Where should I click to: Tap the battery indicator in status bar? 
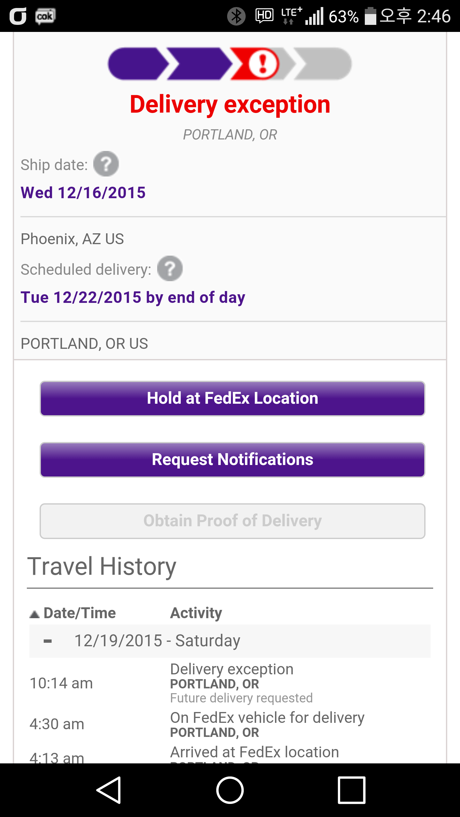click(x=371, y=16)
